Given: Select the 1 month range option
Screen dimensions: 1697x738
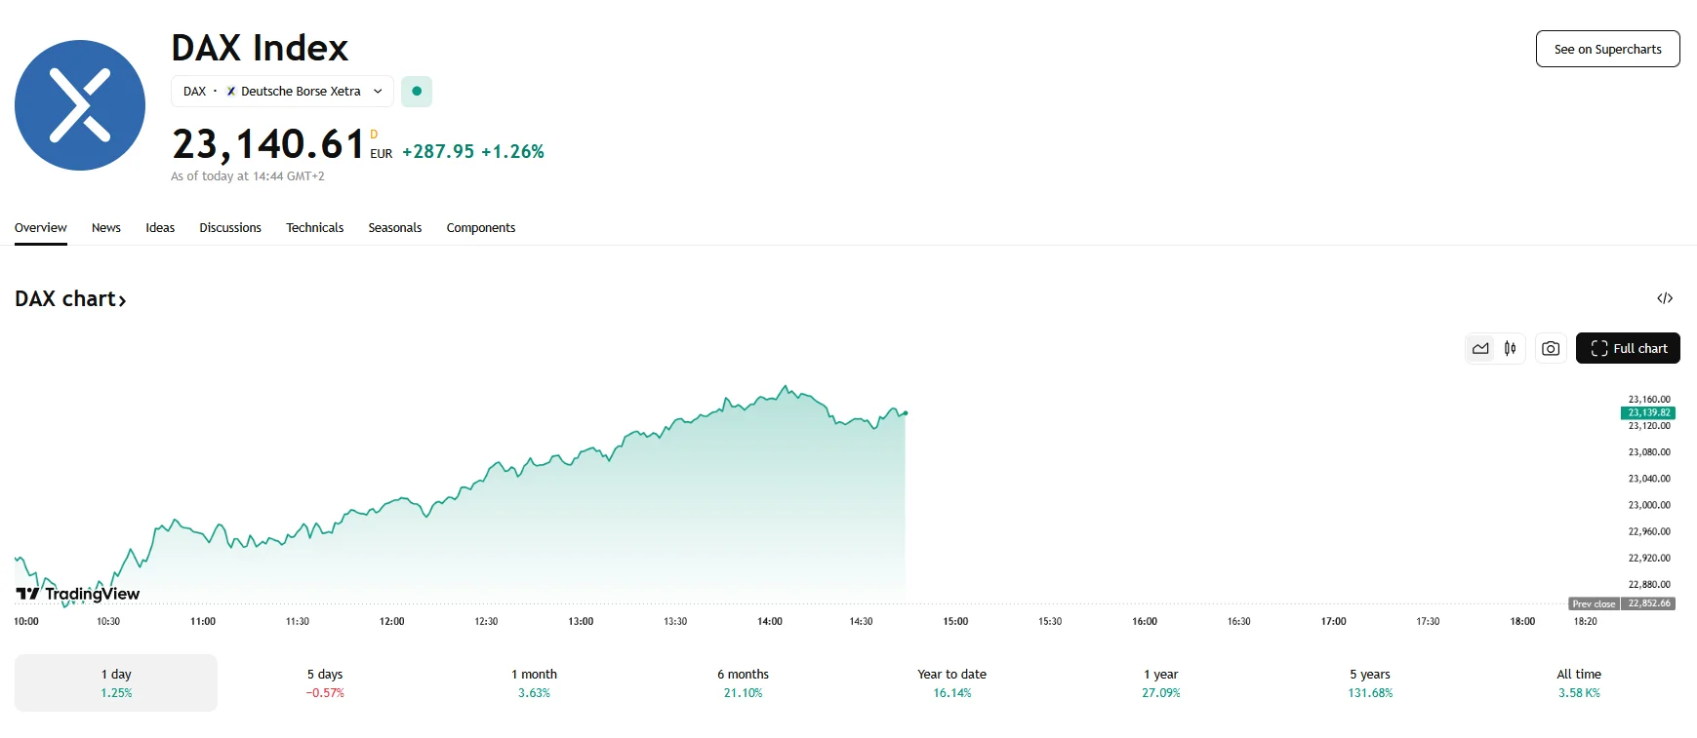Looking at the screenshot, I should [x=535, y=682].
